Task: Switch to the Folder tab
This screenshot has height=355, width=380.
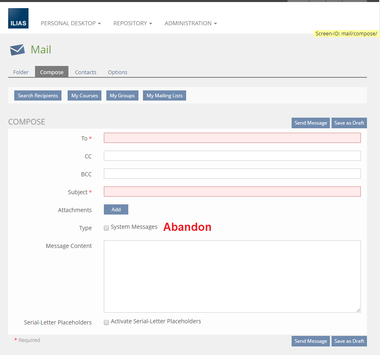Action: pos(21,72)
